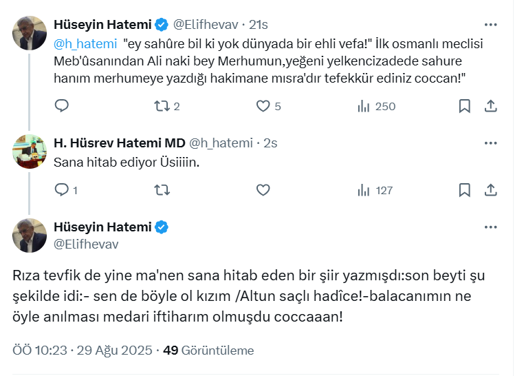524x376 pixels.
Task: Open more options on the main tweet
Action: pos(490,227)
